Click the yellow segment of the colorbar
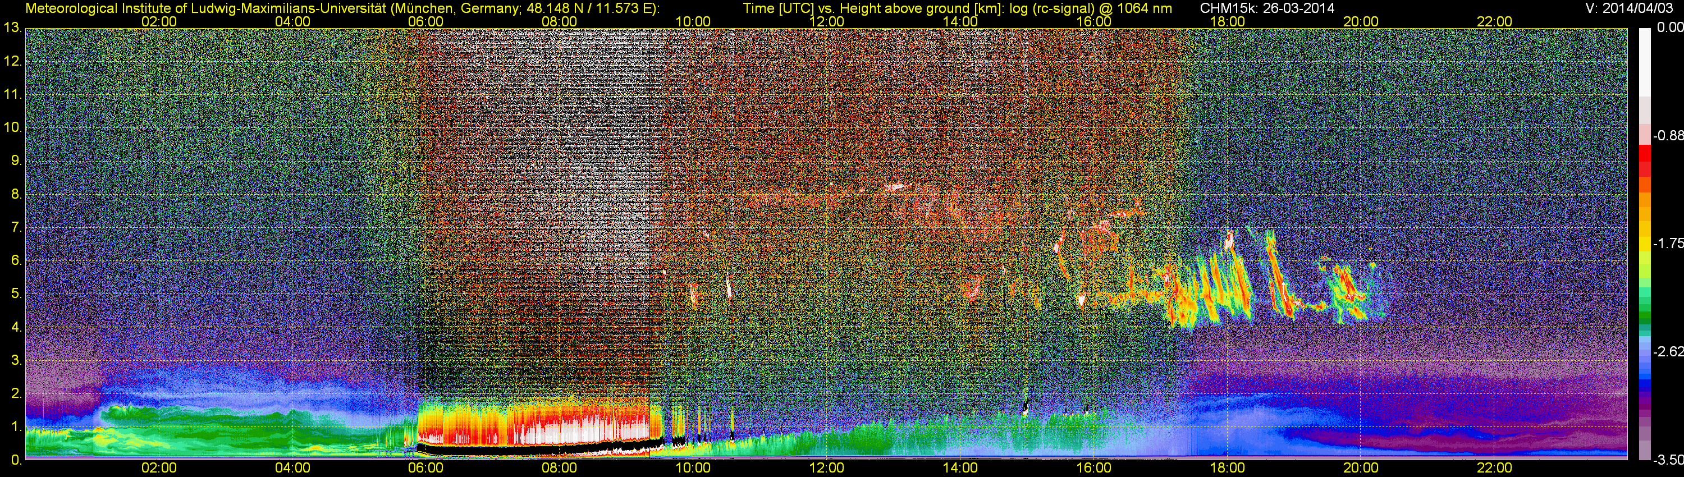1684x477 pixels. [x=1645, y=243]
